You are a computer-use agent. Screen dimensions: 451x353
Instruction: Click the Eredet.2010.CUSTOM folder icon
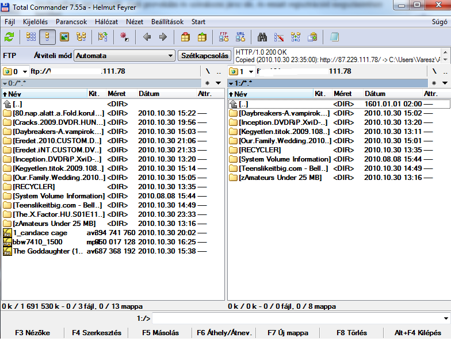pyautogui.click(x=7, y=141)
